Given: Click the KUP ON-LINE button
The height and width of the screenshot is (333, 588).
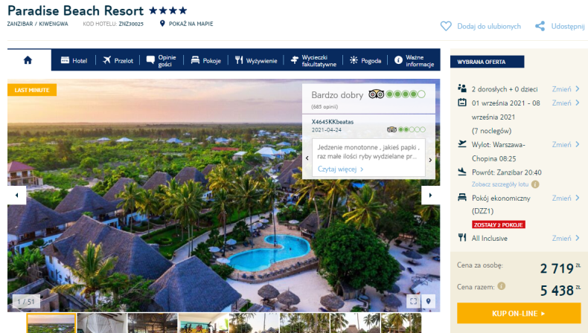Looking at the screenshot, I should (519, 313).
